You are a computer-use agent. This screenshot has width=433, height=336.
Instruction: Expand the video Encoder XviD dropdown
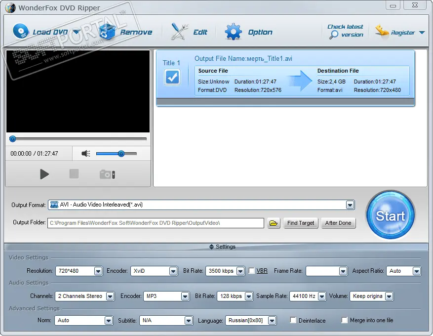pyautogui.click(x=173, y=271)
